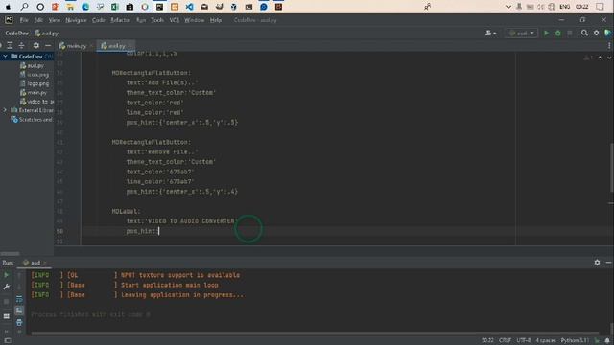Go to next highlighted problem arrow

click(609, 57)
